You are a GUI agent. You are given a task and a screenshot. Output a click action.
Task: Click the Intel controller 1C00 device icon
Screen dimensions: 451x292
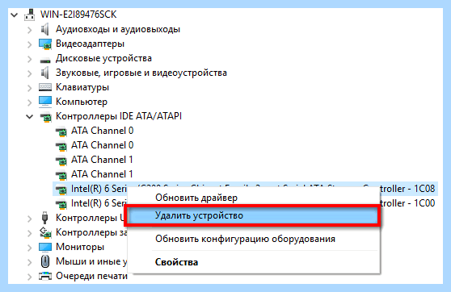[61, 204]
